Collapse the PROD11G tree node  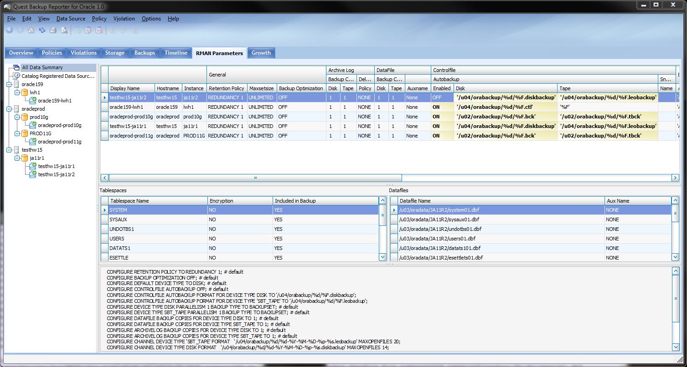click(x=17, y=133)
